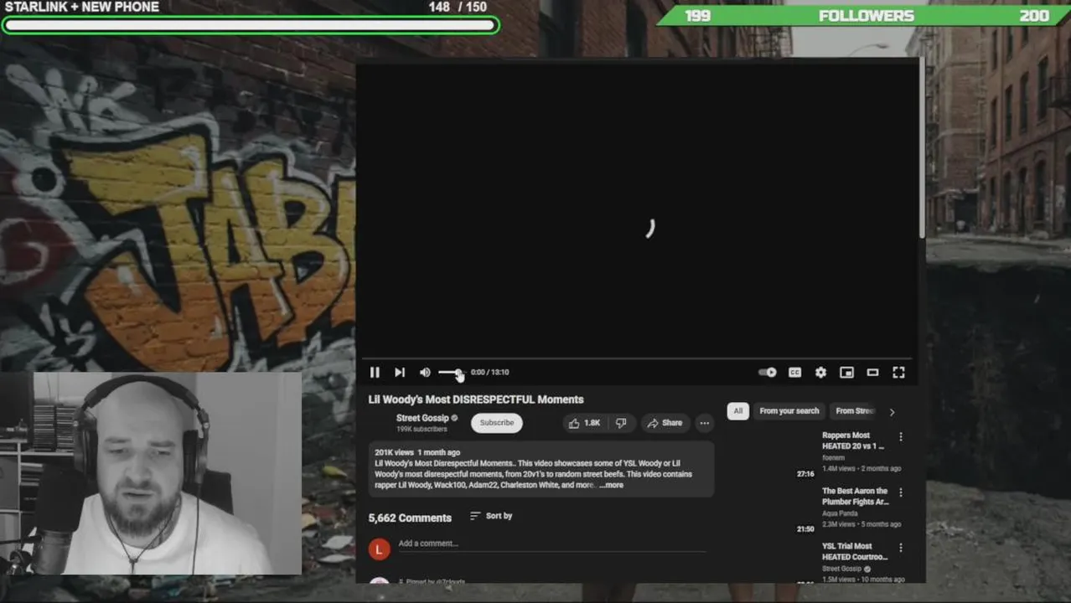Open more actions ellipsis menu
The width and height of the screenshot is (1071, 603).
tap(705, 423)
